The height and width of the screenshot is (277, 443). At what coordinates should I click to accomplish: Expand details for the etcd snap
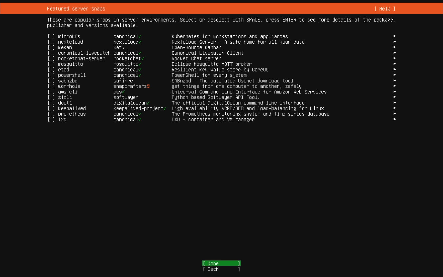395,69
